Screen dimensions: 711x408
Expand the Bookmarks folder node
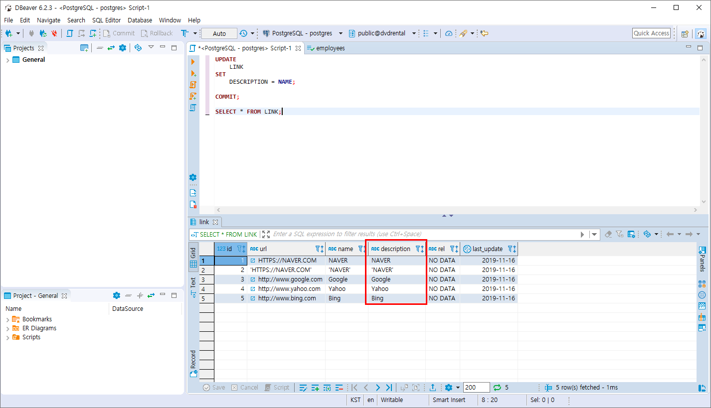(7, 319)
